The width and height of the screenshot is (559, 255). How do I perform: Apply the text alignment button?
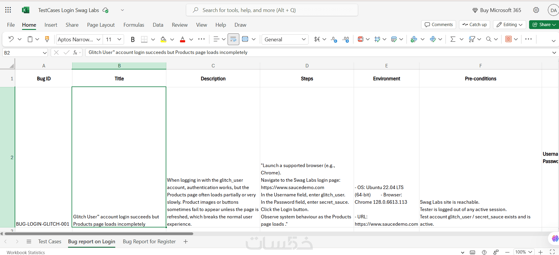pyautogui.click(x=216, y=39)
